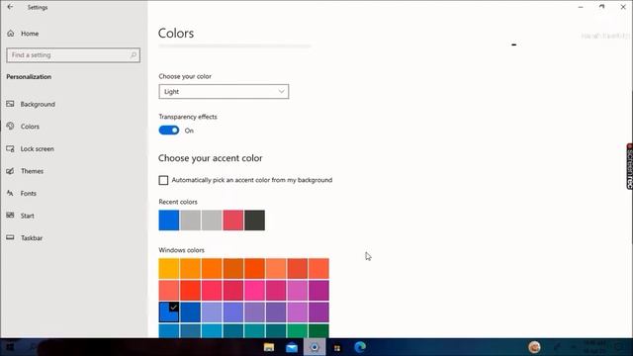This screenshot has width=633, height=356.
Task: Launch Microsoft Edge from the taskbar
Action: (x=360, y=347)
